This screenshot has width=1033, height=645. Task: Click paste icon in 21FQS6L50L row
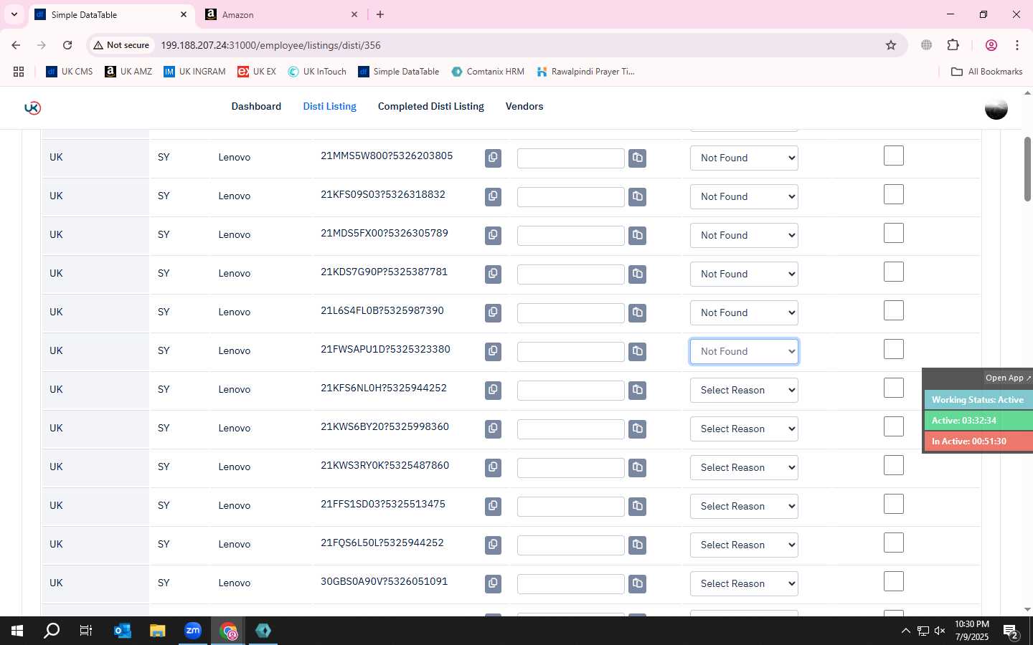(637, 545)
